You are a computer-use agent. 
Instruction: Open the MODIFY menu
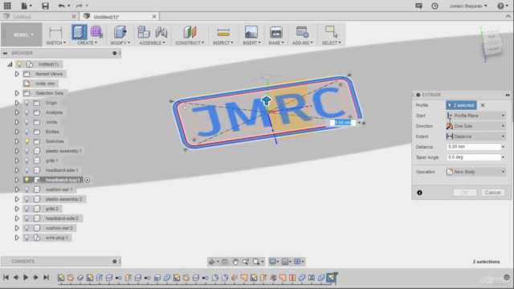120,43
